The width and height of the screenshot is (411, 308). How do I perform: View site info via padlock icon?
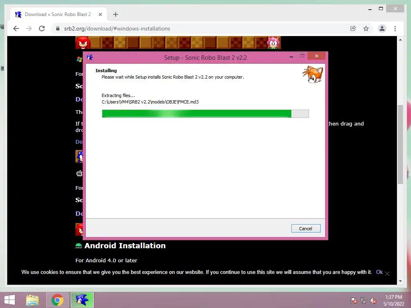click(58, 28)
